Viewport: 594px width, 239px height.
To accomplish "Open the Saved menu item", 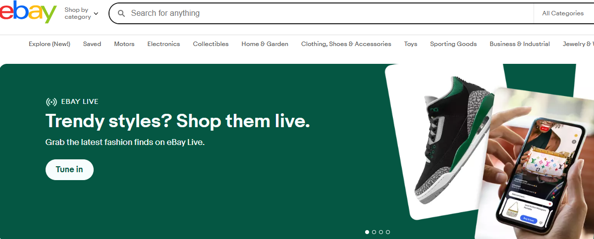I will pyautogui.click(x=92, y=44).
